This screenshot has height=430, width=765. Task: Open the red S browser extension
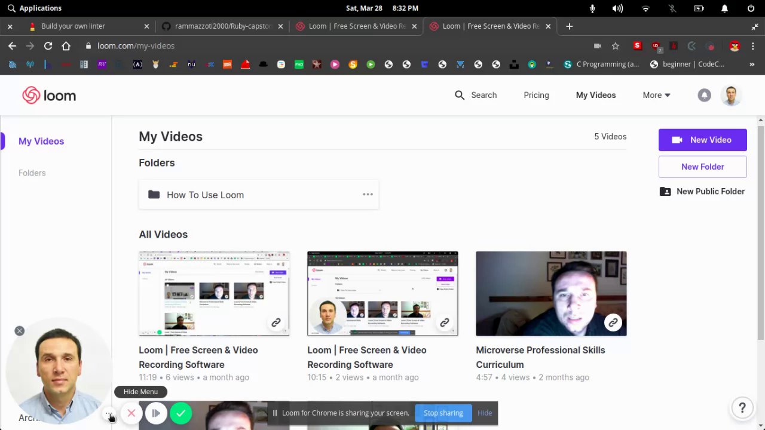click(637, 46)
